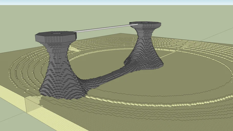Click the central hole on right tower top
The image size is (233, 131).
(145, 23)
